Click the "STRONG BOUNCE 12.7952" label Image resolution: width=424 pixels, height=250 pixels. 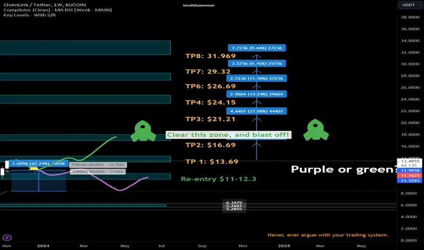pos(98,165)
